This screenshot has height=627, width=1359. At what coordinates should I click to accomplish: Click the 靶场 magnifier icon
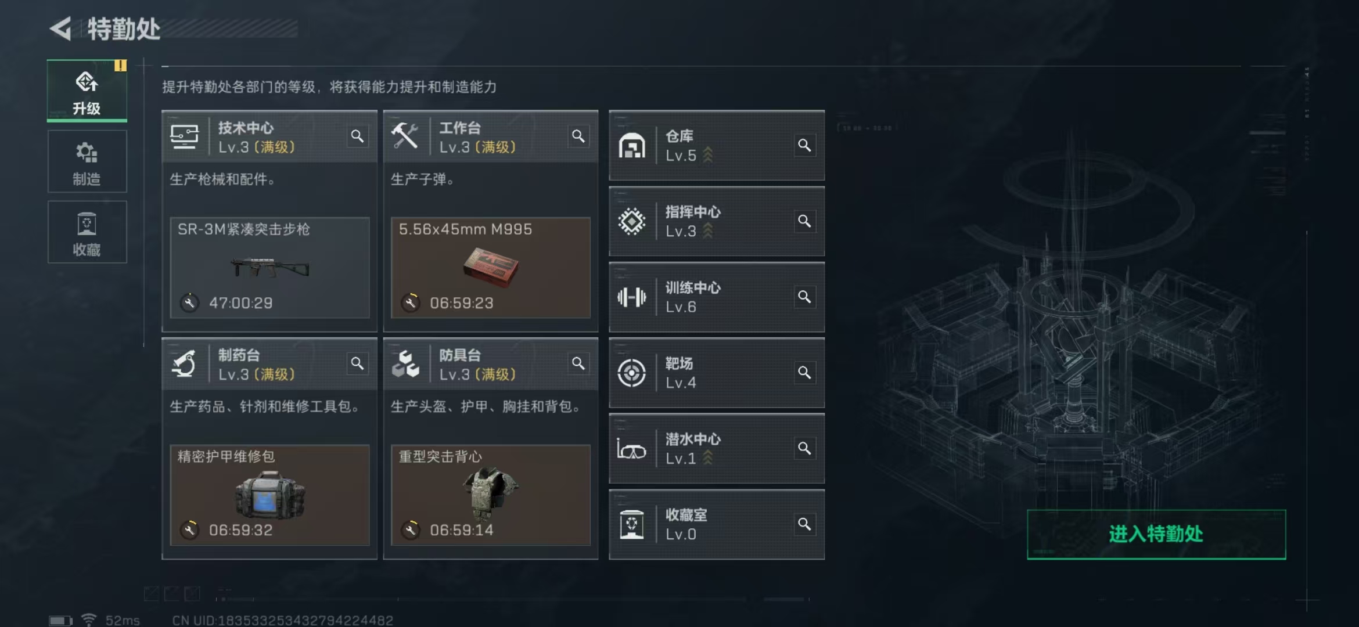point(804,373)
